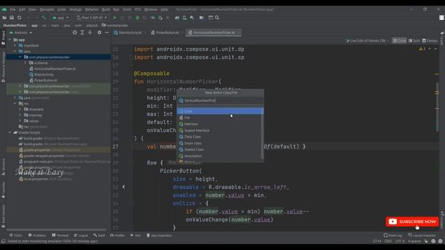Toggle the Live Edit of literals setting
This screenshot has height=250, width=445.
coord(367,41)
